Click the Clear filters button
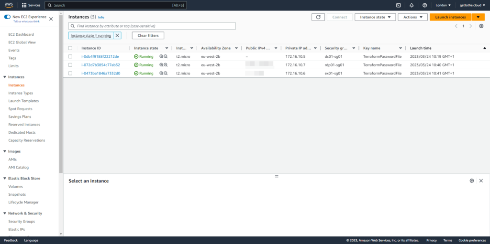 [x=148, y=35]
